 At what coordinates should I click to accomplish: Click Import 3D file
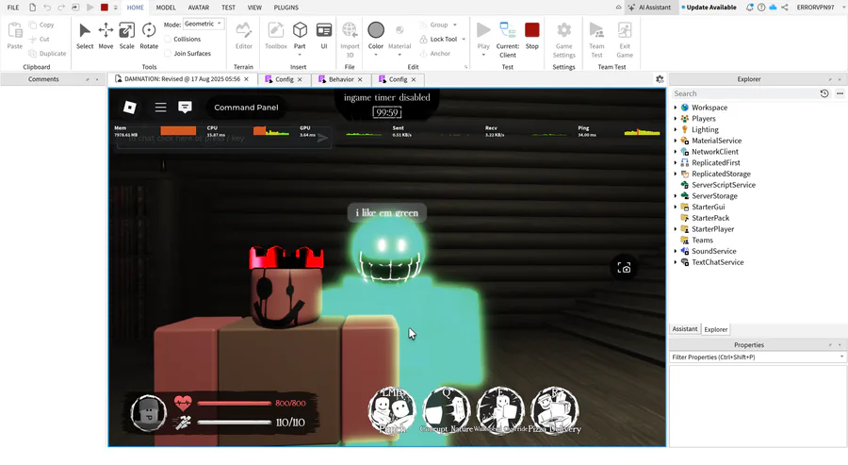point(350,40)
